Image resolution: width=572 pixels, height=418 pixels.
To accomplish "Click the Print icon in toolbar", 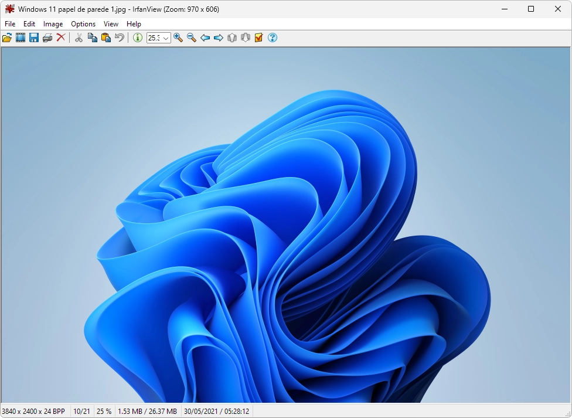I will [47, 38].
